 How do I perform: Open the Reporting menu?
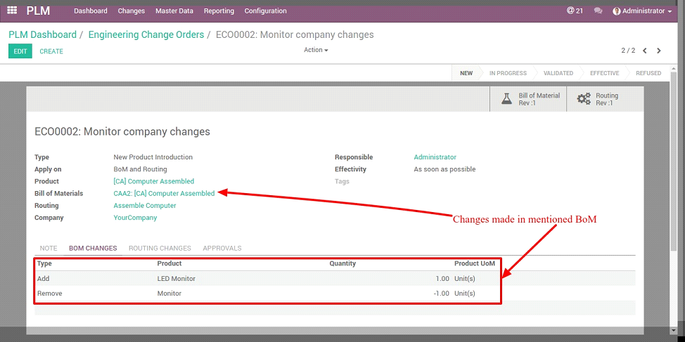click(x=219, y=11)
